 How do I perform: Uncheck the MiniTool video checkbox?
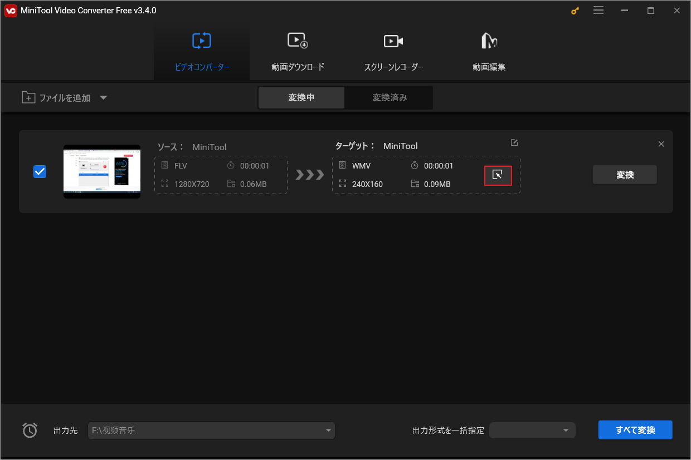point(40,171)
